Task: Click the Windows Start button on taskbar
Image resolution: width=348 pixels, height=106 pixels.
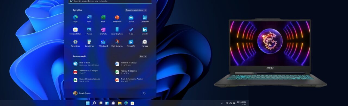Action: [88, 103]
